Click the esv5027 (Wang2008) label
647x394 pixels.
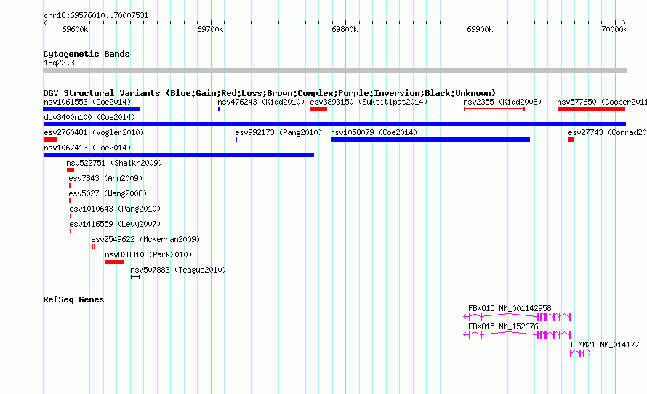tap(108, 193)
